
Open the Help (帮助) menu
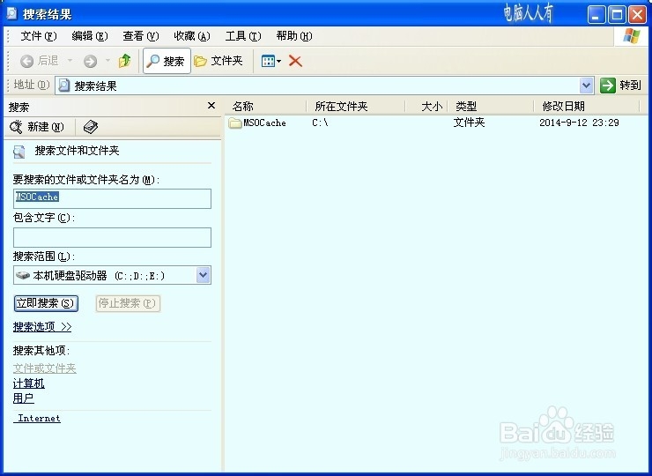tap(294, 36)
